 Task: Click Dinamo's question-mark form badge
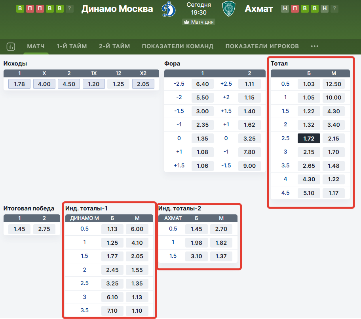click(x=70, y=9)
